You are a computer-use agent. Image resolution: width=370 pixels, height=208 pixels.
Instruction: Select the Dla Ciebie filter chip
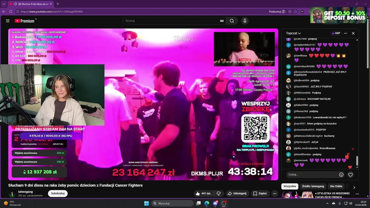pyautogui.click(x=336, y=186)
